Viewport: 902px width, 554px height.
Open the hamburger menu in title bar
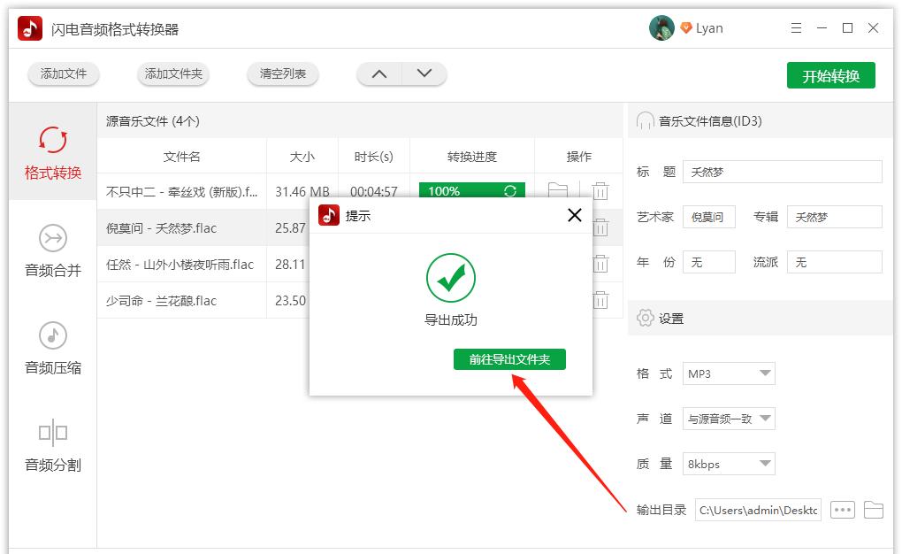795,27
